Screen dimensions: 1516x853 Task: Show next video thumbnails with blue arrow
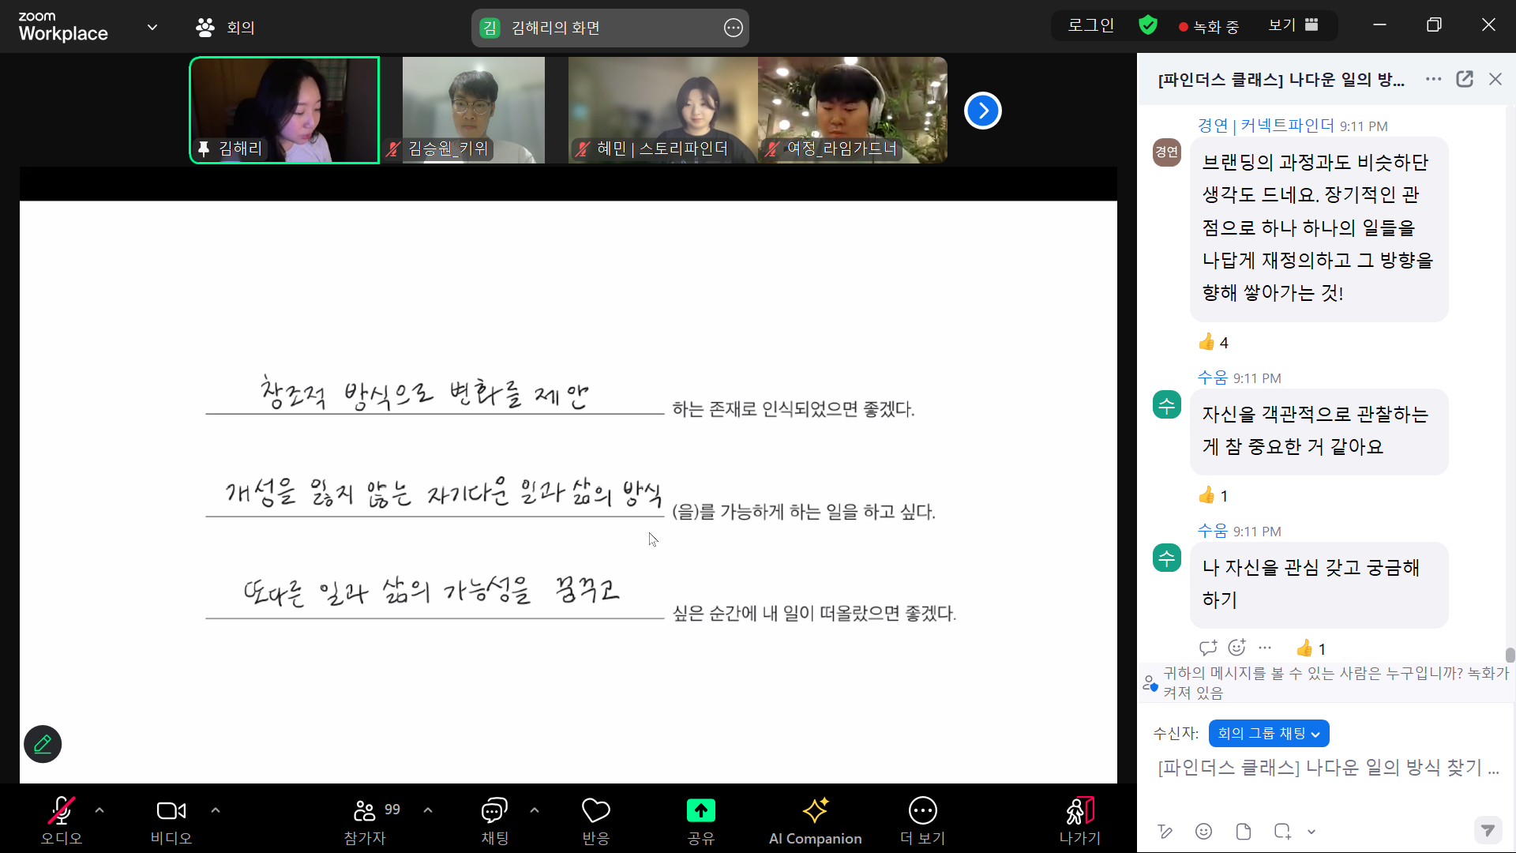[983, 111]
